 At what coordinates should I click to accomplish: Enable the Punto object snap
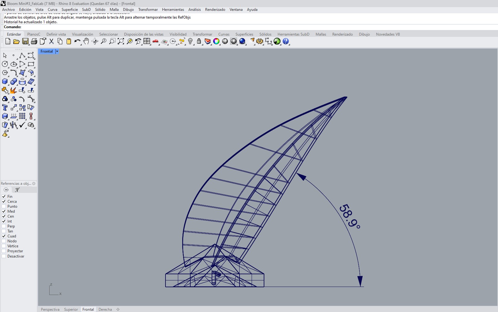click(4, 206)
